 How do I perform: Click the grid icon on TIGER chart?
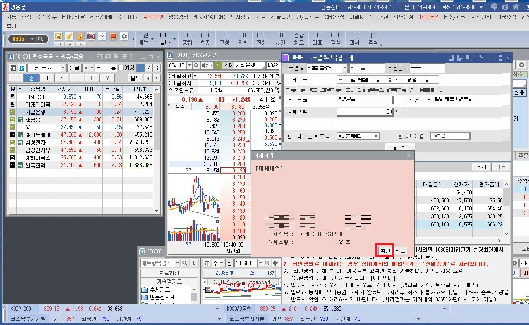pos(208,290)
